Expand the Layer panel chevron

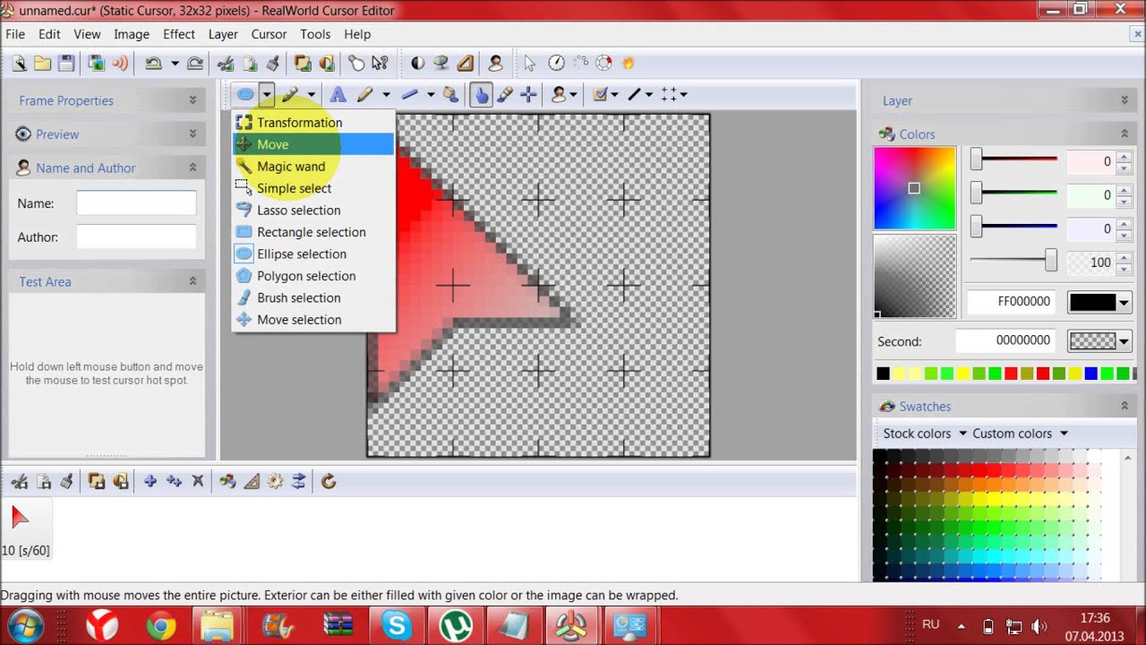point(1125,100)
